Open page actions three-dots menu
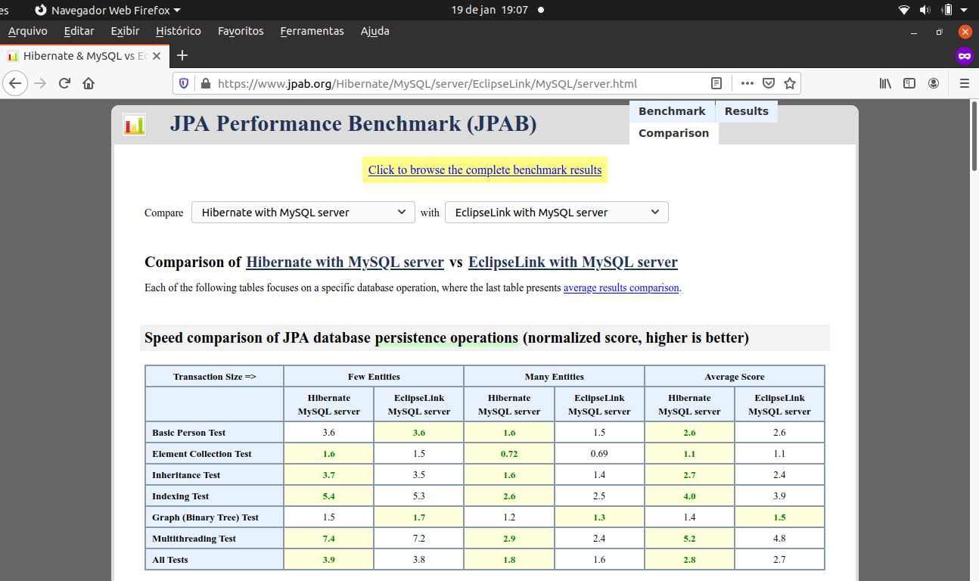Viewport: 979px width, 581px height. 747,83
